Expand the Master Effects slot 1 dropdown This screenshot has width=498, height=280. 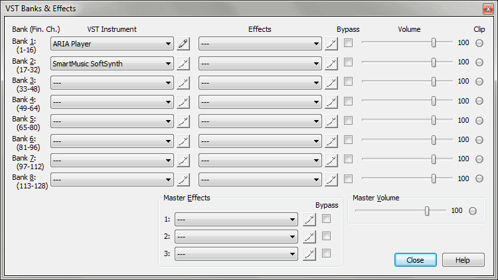pyautogui.click(x=236, y=220)
